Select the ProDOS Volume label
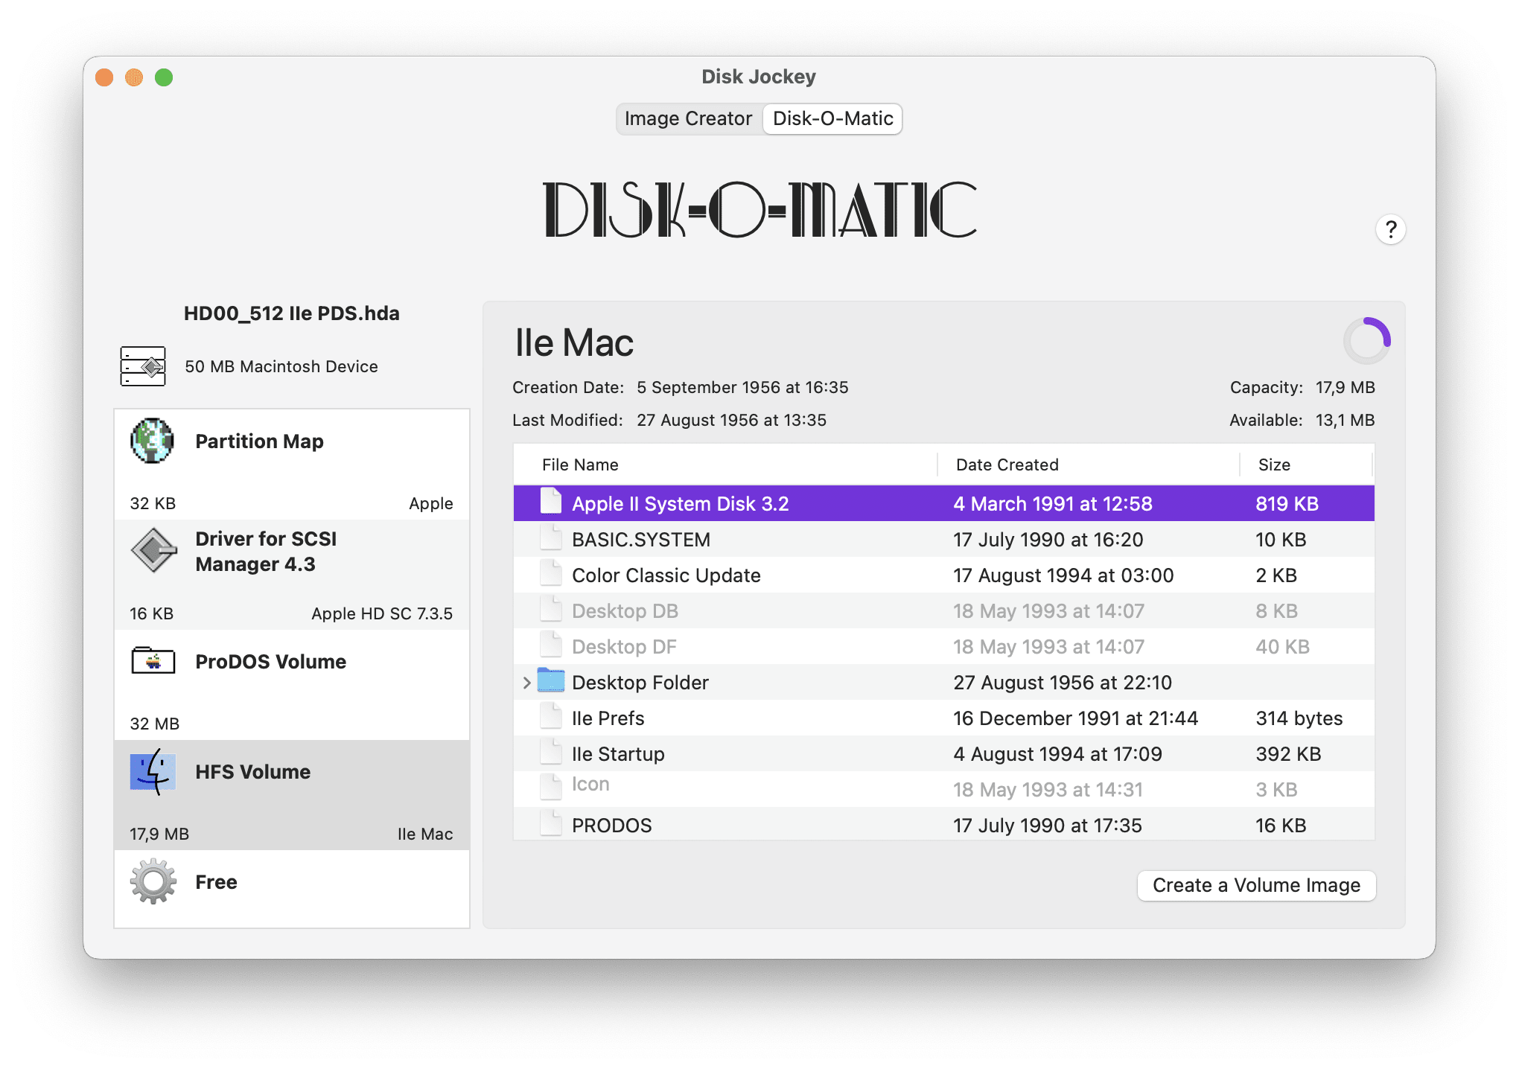The width and height of the screenshot is (1519, 1069). pyautogui.click(x=270, y=662)
